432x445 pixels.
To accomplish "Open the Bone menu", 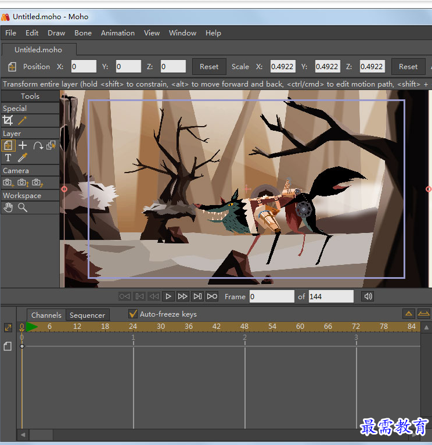I will tap(83, 33).
